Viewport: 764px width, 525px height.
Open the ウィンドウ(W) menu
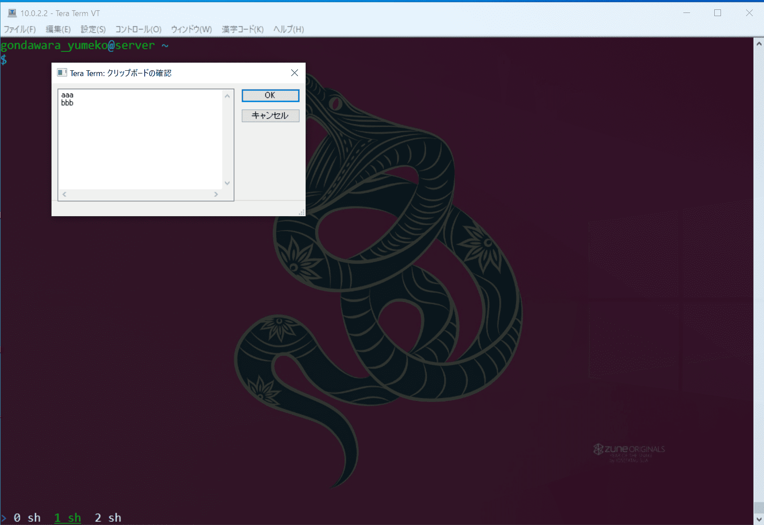[x=191, y=29]
